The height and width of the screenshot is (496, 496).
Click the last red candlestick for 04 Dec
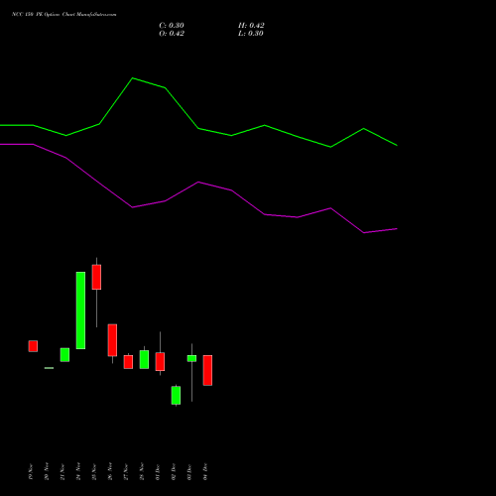click(x=207, y=370)
